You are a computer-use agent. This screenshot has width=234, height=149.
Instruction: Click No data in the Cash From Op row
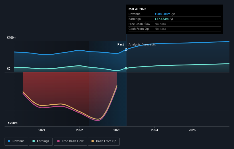click(160, 29)
